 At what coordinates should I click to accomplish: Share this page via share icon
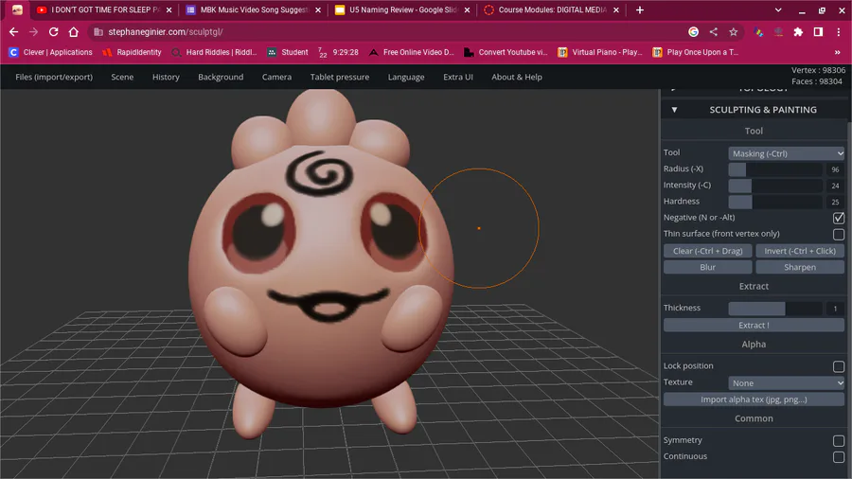pyautogui.click(x=713, y=32)
